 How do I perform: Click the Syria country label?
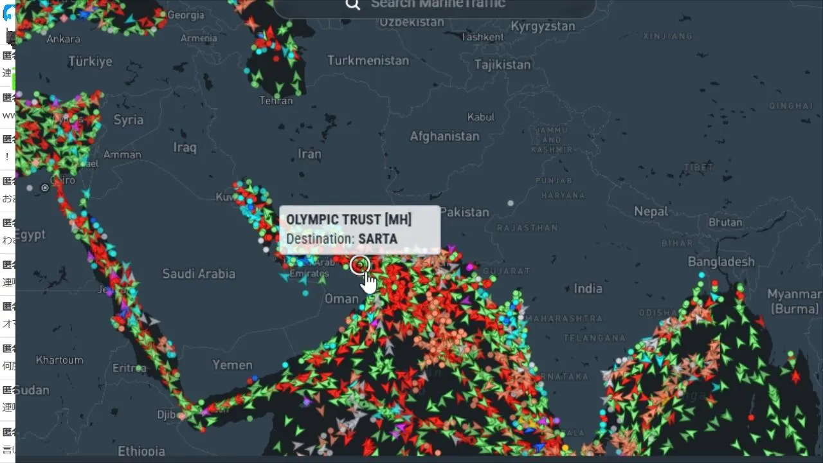tap(128, 120)
